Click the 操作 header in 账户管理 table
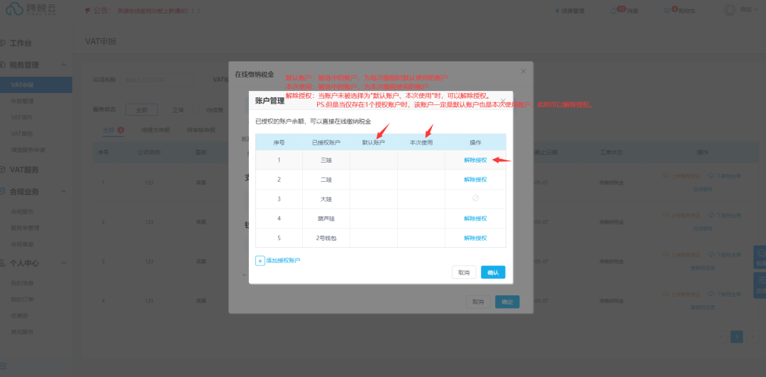 (x=475, y=142)
